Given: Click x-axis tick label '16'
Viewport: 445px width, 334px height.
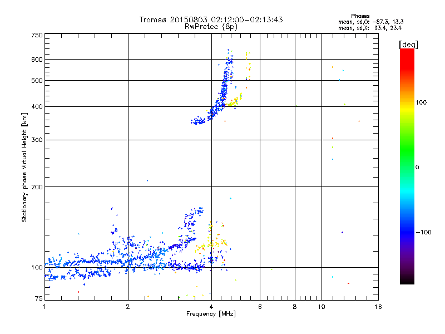Looking at the screenshot, I should 378,307.
